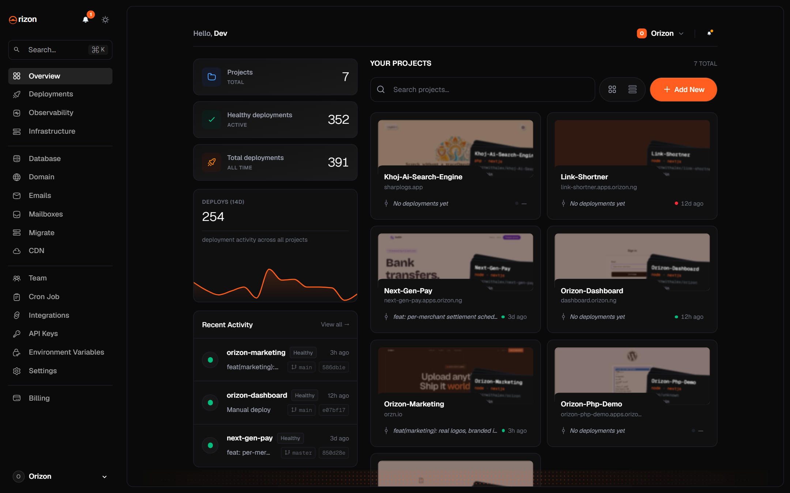Open the Orizon workspace dropdown in header
The height and width of the screenshot is (493, 790).
coord(661,33)
